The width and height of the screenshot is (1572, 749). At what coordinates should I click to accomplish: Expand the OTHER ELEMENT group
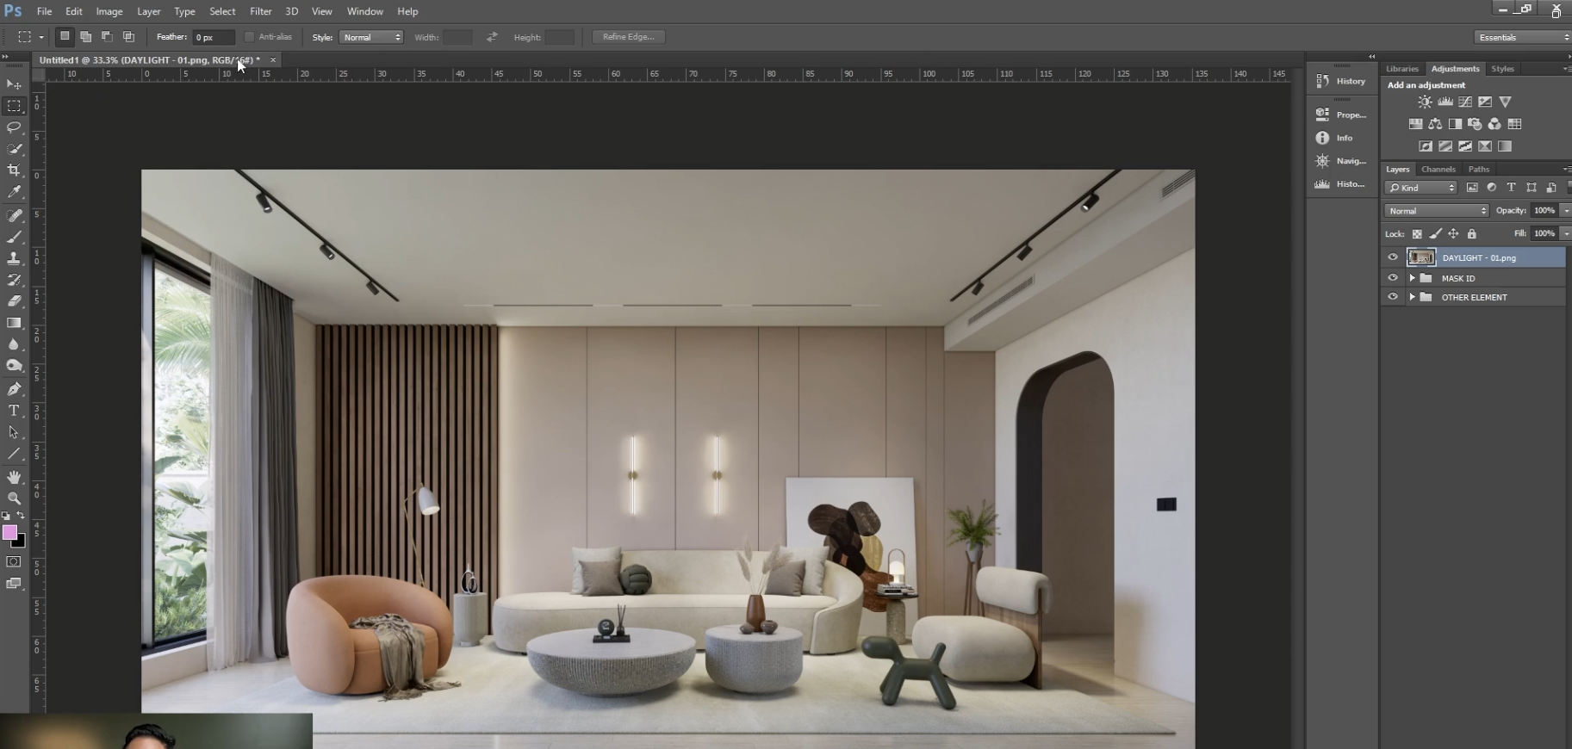coord(1412,297)
